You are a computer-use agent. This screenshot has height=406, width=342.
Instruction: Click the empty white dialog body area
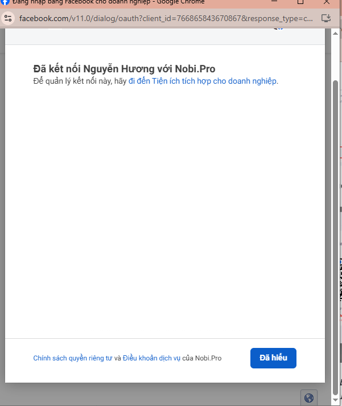(x=165, y=216)
